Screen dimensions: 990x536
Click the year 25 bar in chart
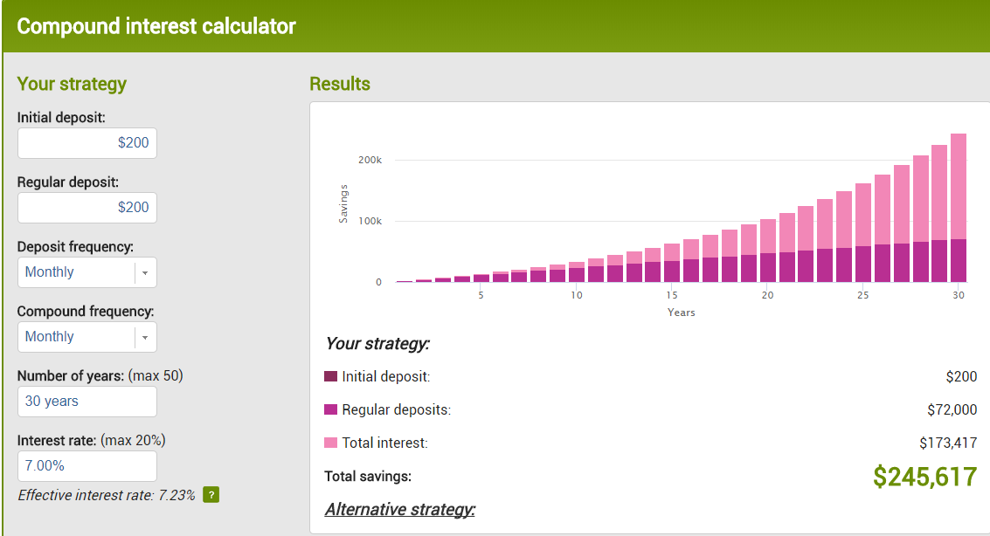click(863, 236)
